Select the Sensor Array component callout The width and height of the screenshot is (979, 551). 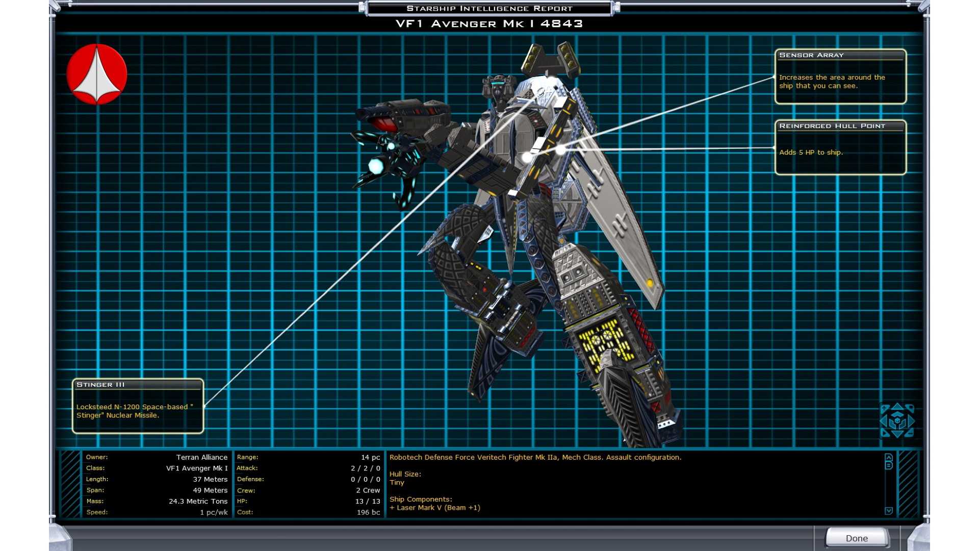[x=840, y=77]
